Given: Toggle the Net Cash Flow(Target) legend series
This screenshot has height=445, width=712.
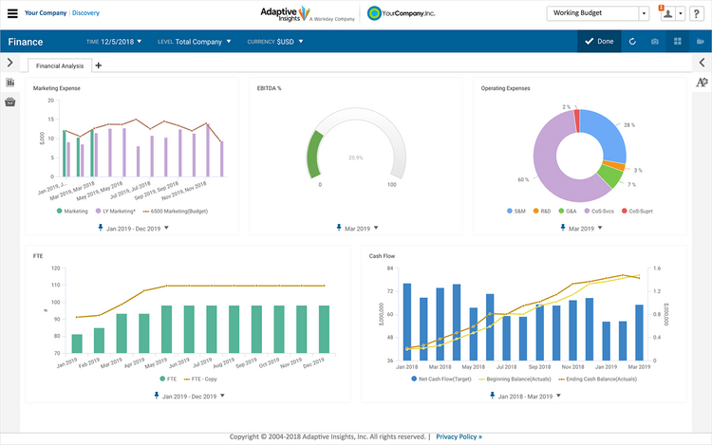Looking at the screenshot, I should 444,378.
